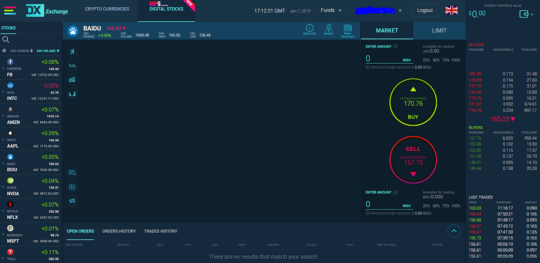Change the 1m chart timeframe

pyautogui.click(x=72, y=66)
